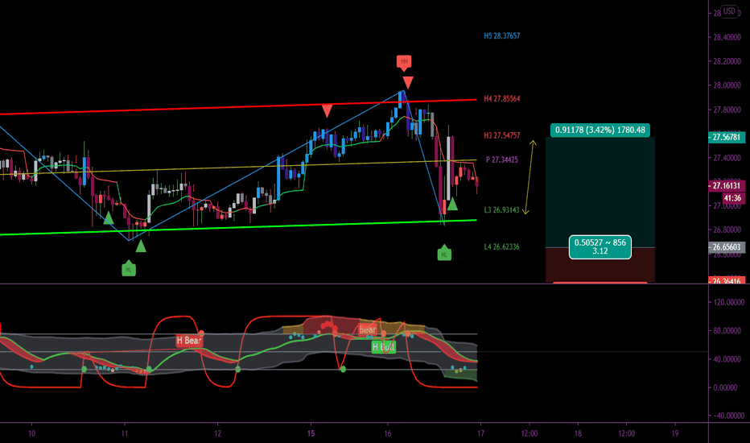Click the −40.00000 indicator axis value
750x443 pixels.
coord(729,416)
